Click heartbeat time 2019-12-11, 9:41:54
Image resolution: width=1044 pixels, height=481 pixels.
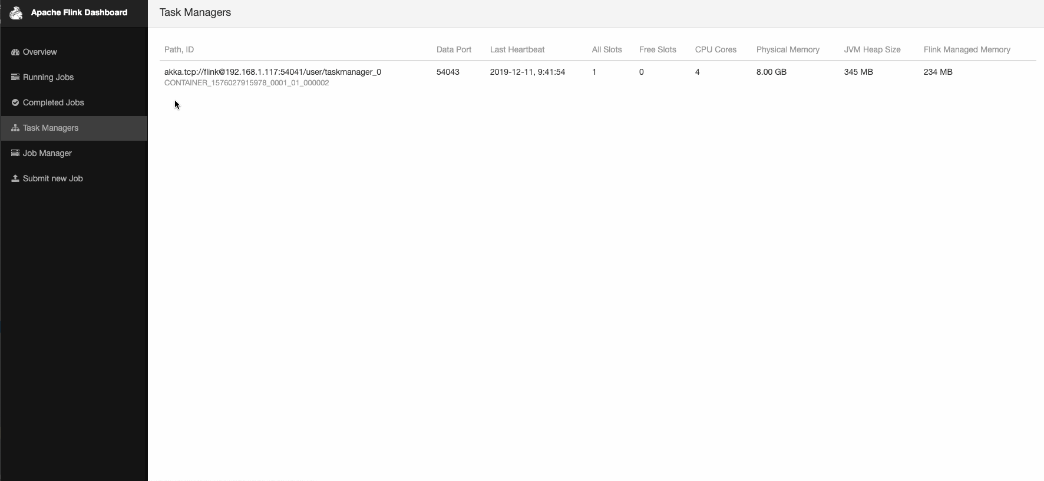527,72
